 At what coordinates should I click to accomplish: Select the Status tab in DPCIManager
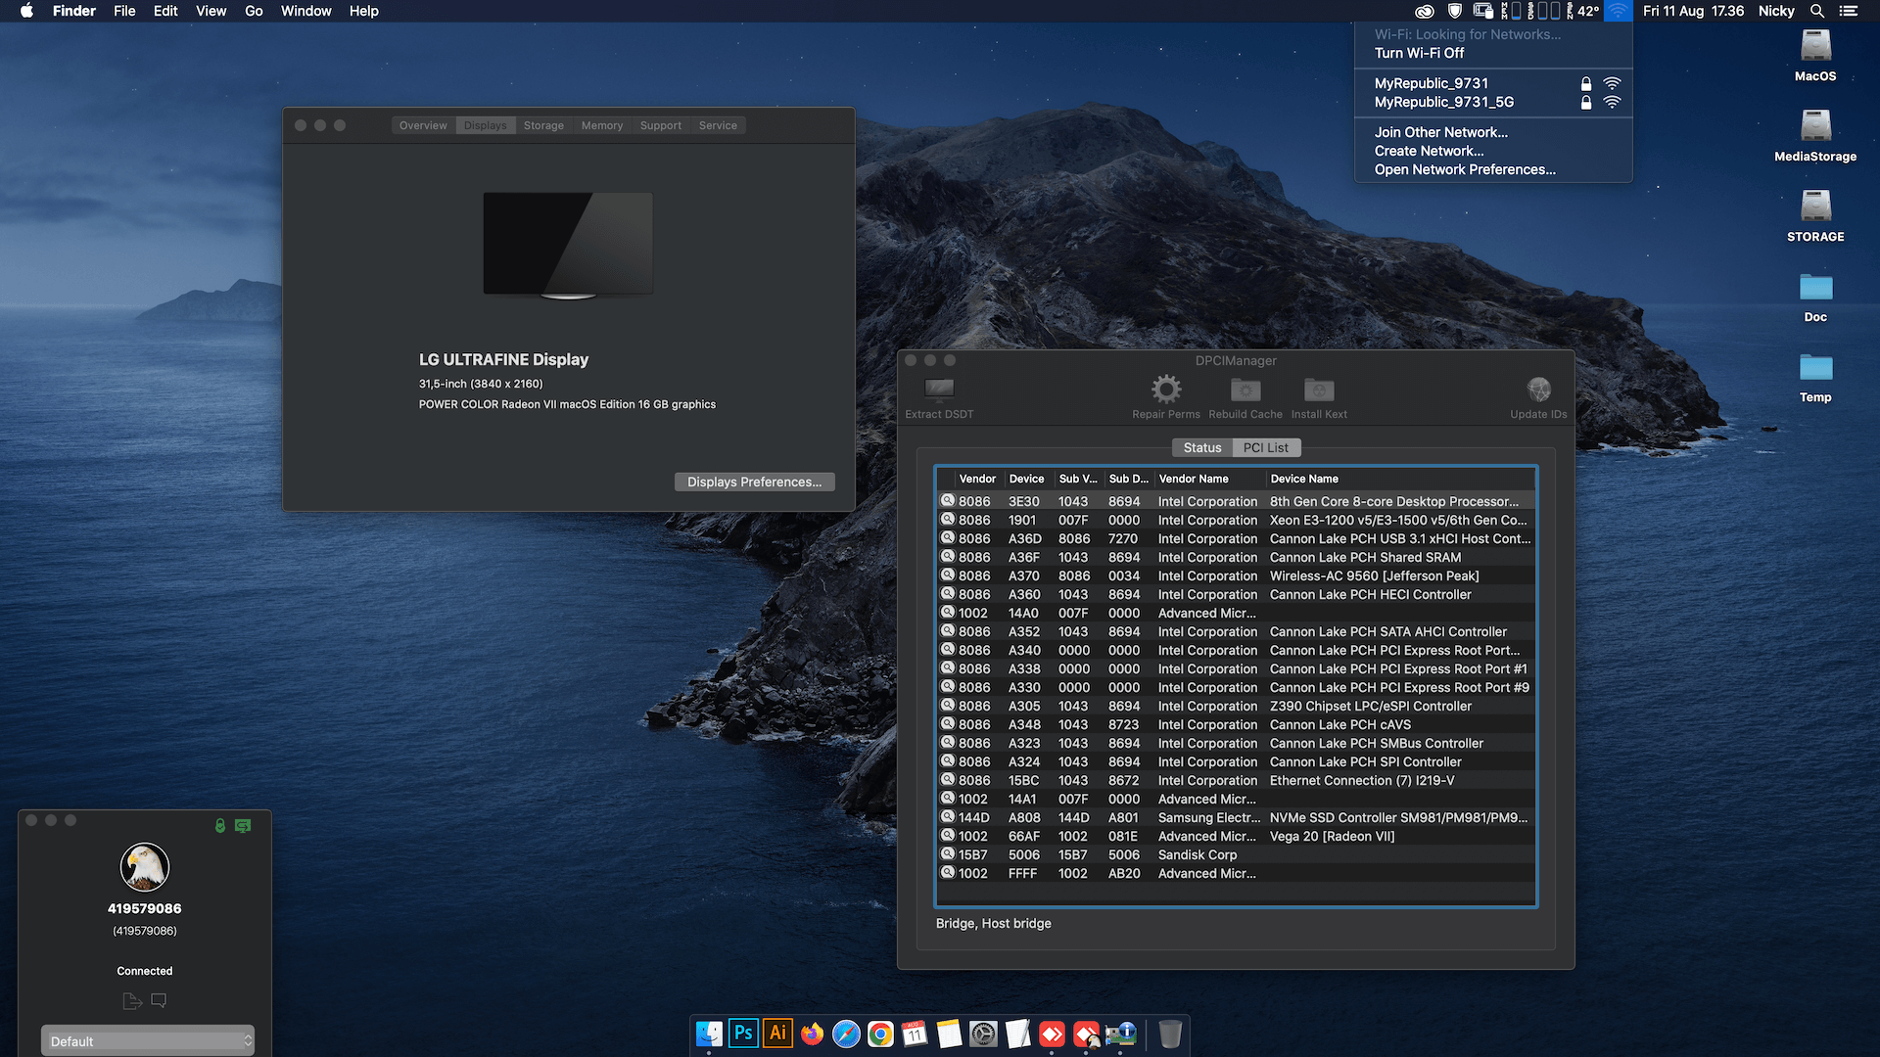[x=1202, y=447]
